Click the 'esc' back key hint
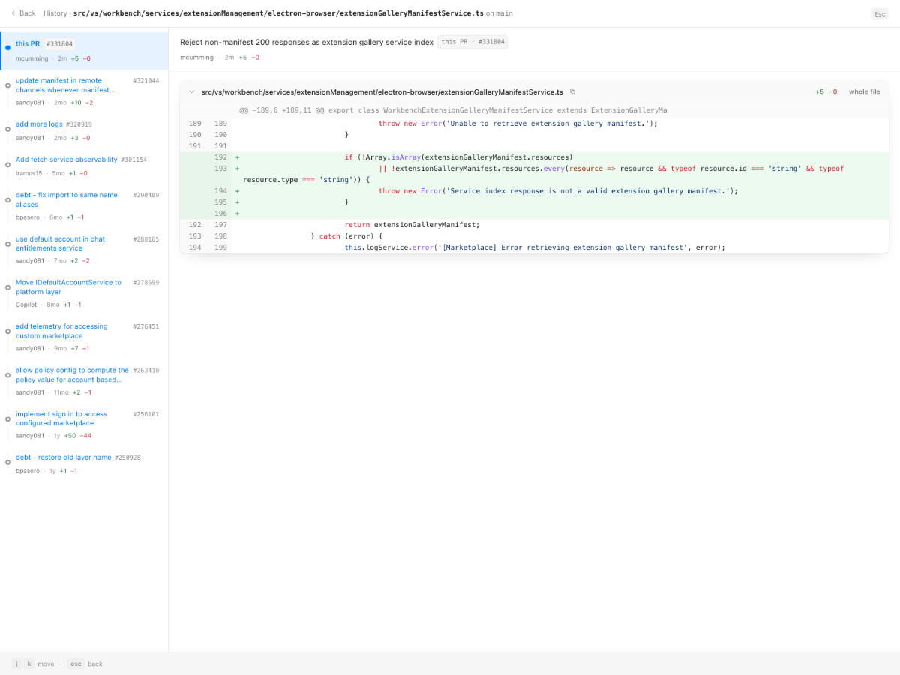 click(76, 664)
